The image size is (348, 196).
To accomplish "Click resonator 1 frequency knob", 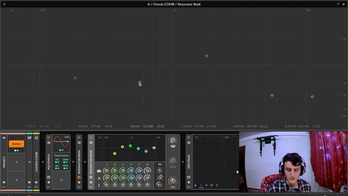I will pos(107,171).
